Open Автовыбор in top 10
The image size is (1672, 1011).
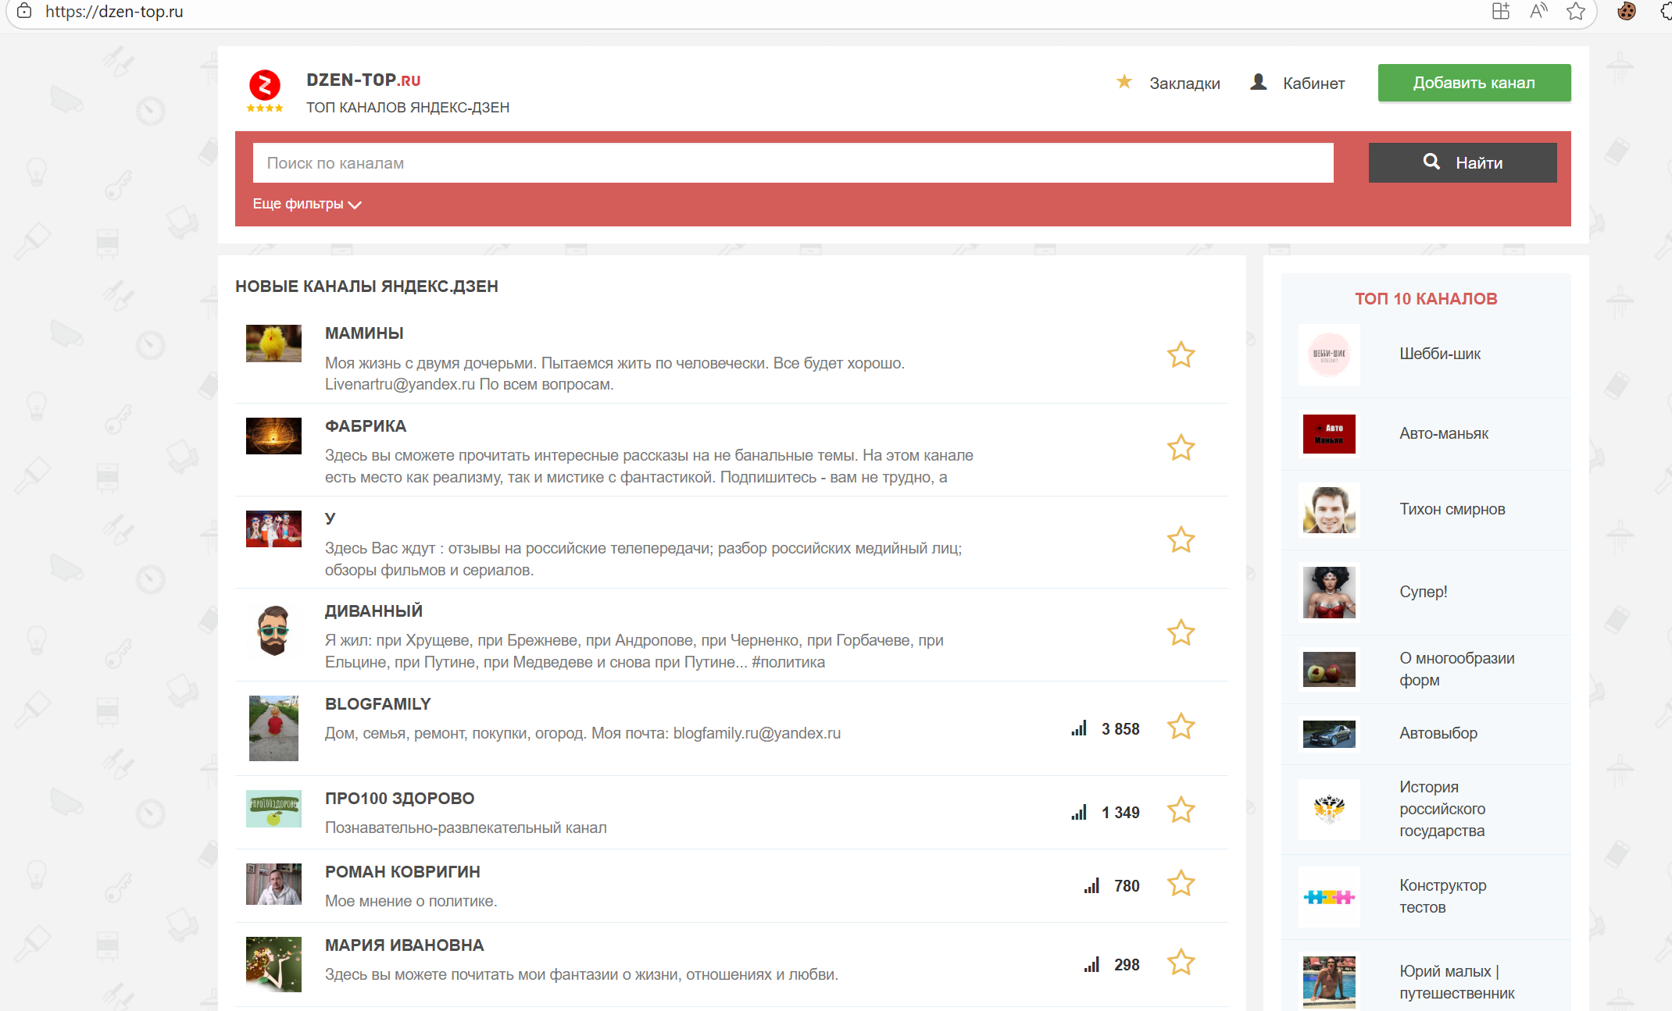(x=1438, y=733)
